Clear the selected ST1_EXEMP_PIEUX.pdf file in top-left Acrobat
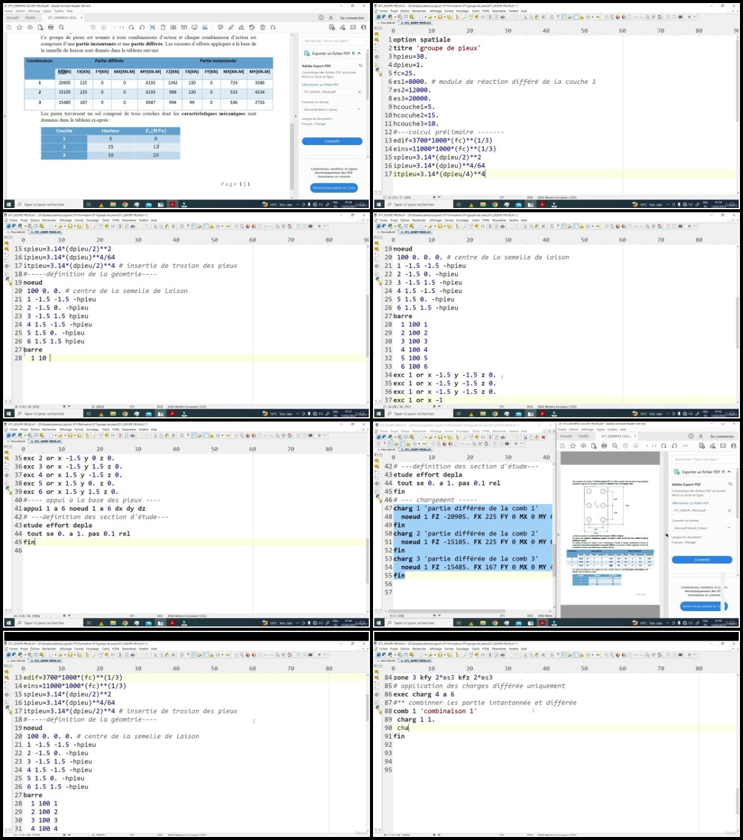Viewport: 743px width, 840px height. [x=359, y=92]
